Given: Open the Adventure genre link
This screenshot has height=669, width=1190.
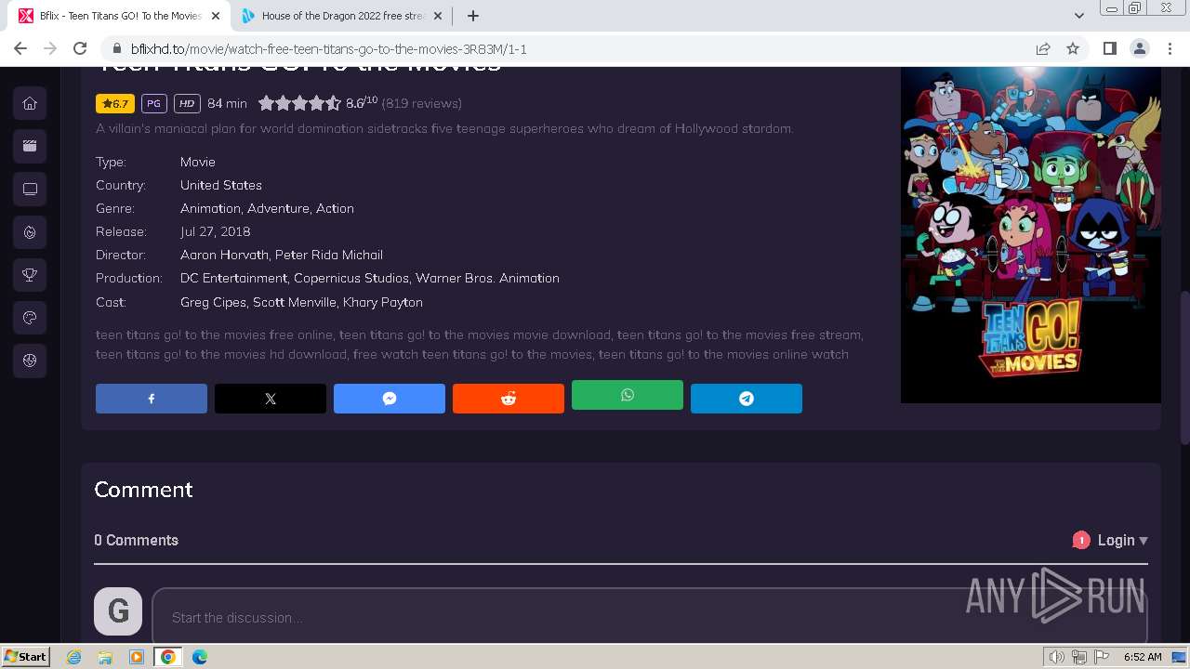Looking at the screenshot, I should point(278,208).
